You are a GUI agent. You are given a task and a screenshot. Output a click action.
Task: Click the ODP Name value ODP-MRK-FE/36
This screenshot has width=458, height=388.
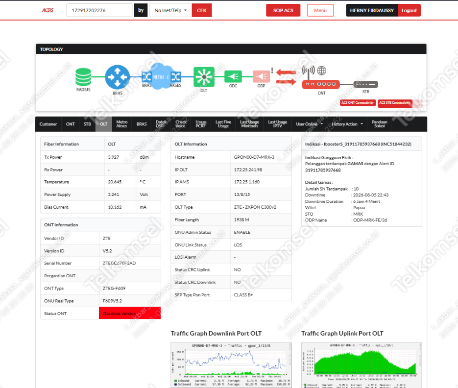point(370,220)
